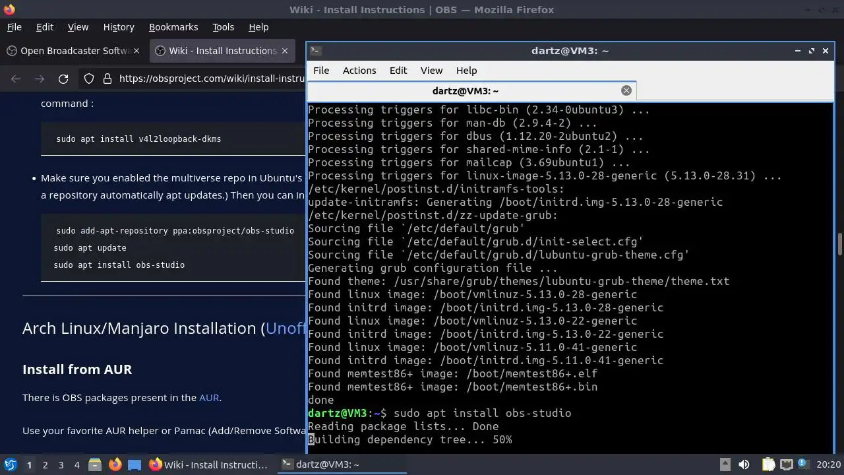Click the Arch Linux Unofficial heading link
Screen dimensions: 844x475
tap(286, 328)
